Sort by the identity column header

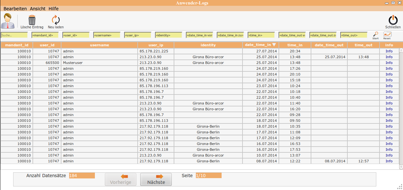pyautogui.click(x=208, y=45)
